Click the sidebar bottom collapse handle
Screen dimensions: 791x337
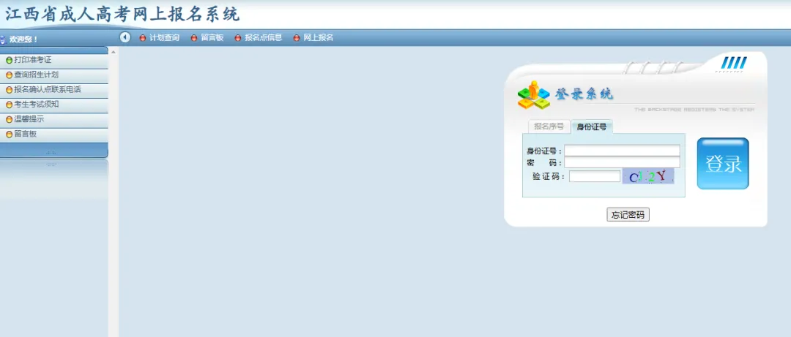(x=51, y=152)
